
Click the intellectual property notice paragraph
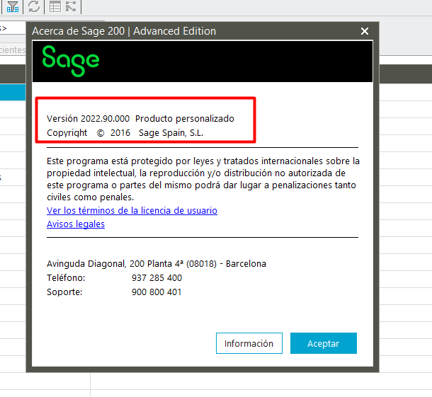pos(203,179)
